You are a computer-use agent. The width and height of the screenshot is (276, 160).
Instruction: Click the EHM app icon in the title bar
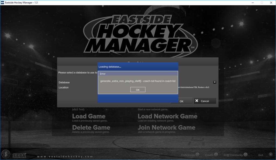[x=2, y=3]
